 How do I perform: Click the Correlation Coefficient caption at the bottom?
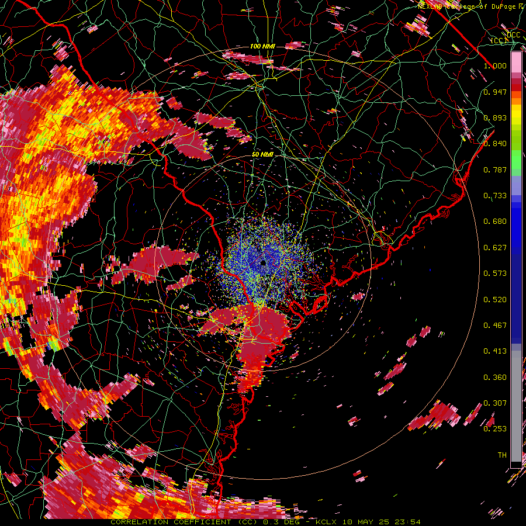[265, 522]
